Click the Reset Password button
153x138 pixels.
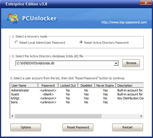[78, 127]
